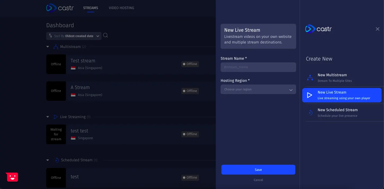Collapse the Scheduled Stream section

click(48, 160)
